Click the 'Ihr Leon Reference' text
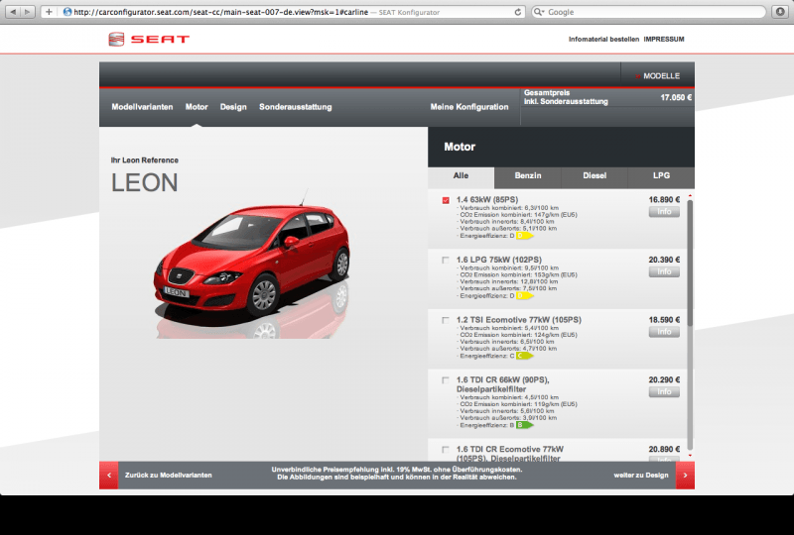This screenshot has height=535, width=794. [x=145, y=160]
